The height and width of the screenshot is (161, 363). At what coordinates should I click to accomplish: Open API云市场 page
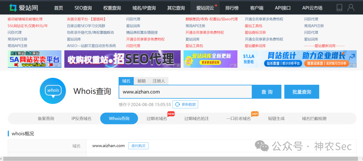pos(312,8)
